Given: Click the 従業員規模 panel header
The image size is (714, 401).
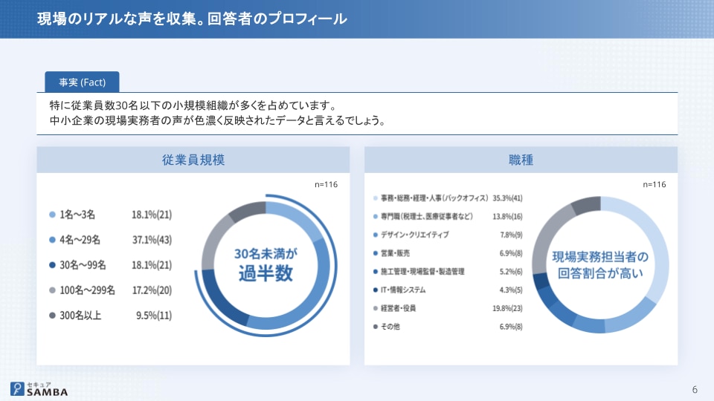Looking at the screenshot, I should tap(193, 160).
